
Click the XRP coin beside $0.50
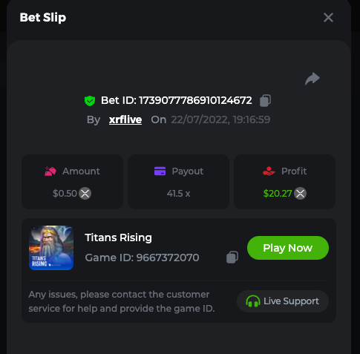click(x=85, y=194)
